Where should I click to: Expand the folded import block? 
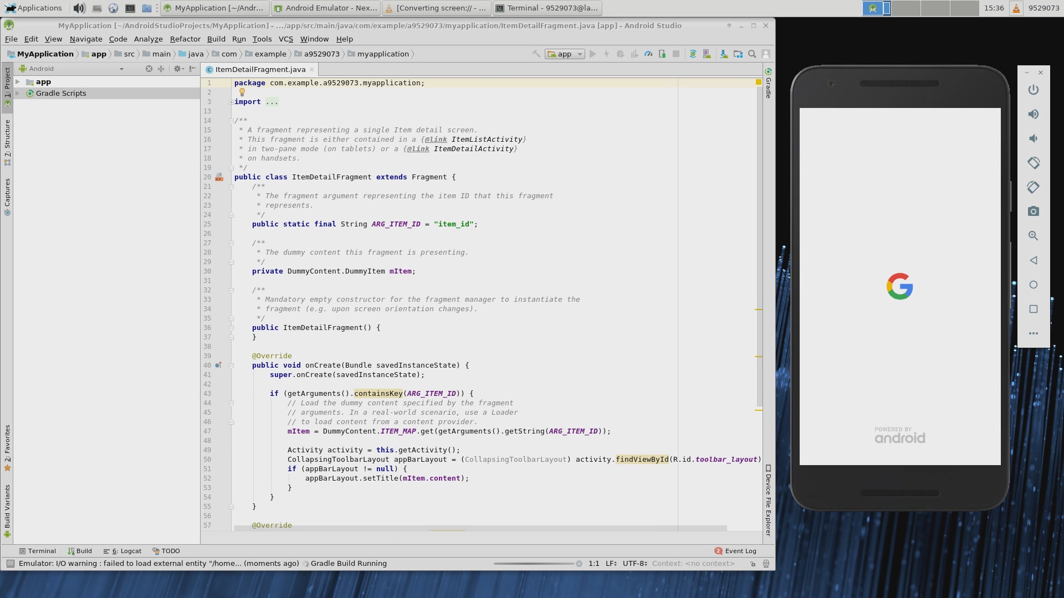[231, 102]
